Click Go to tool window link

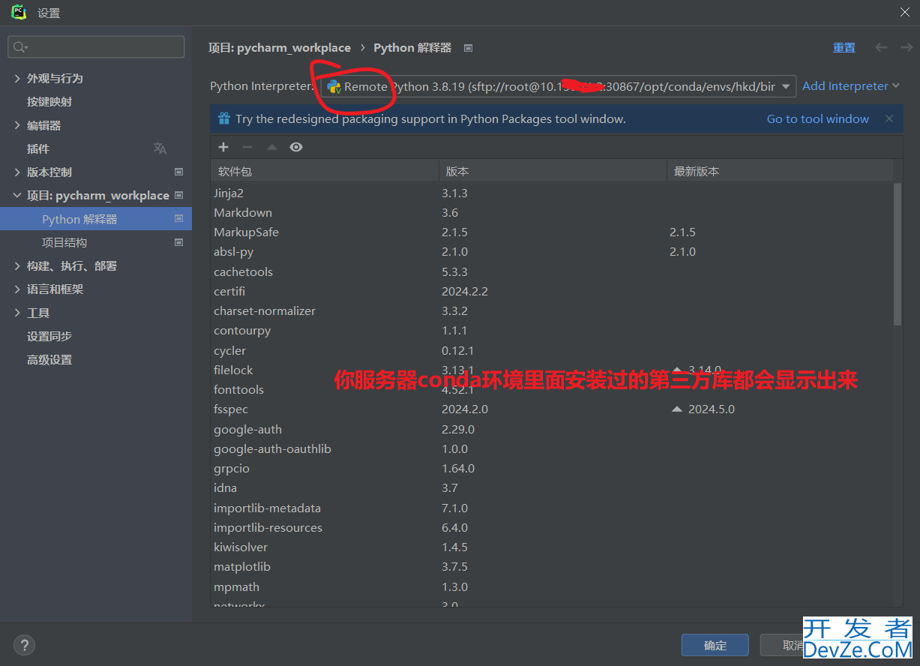(x=818, y=118)
